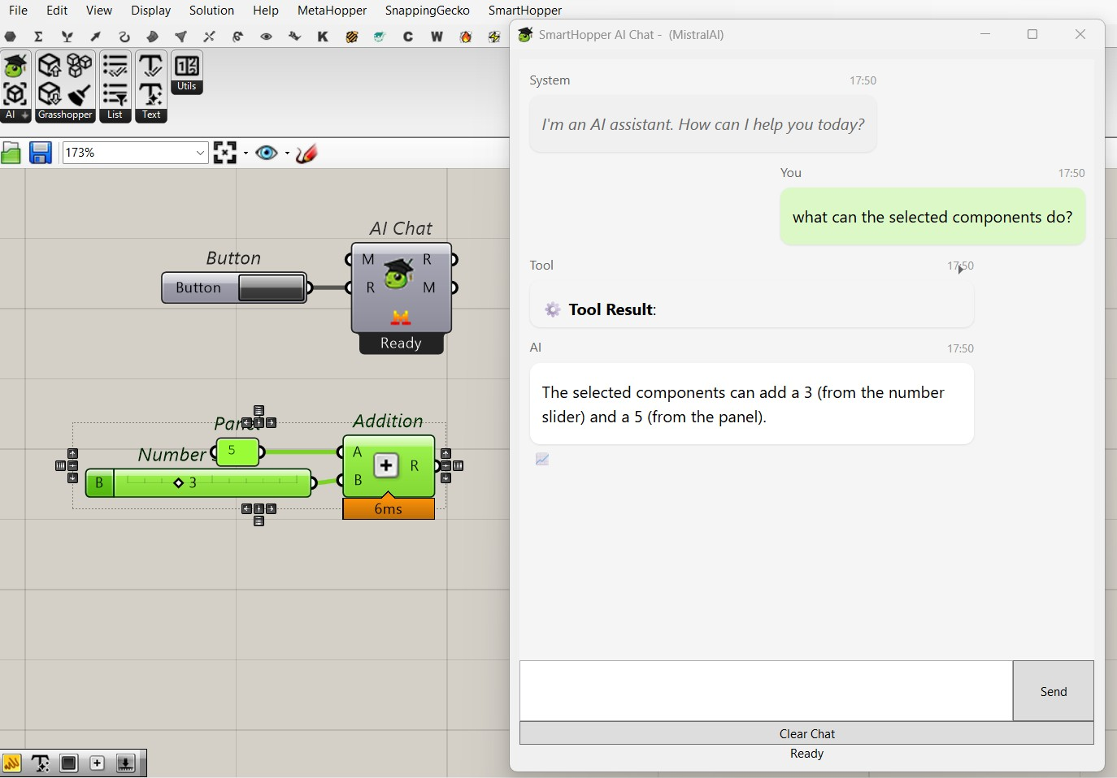Pick the Utils numbered grid icon
Viewport: 1117px width, 778px height.
pos(187,66)
